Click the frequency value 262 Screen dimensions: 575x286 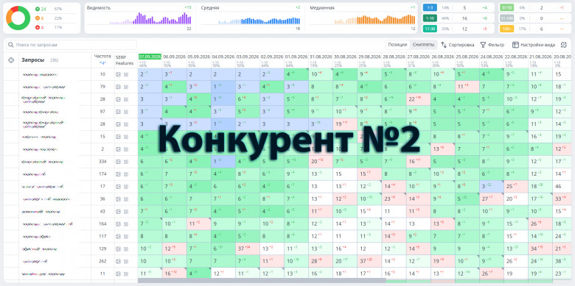[102, 262]
